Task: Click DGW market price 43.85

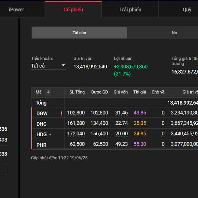Action: click(x=140, y=113)
